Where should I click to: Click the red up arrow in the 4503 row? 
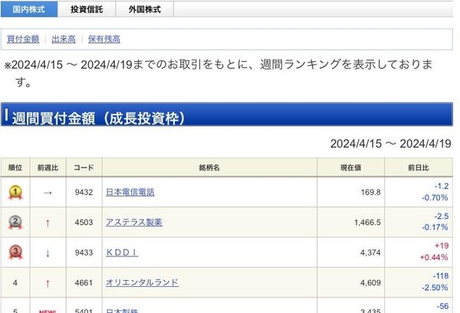click(48, 223)
